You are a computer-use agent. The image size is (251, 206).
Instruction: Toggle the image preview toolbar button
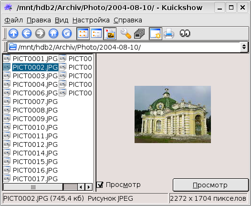[x=110, y=33]
